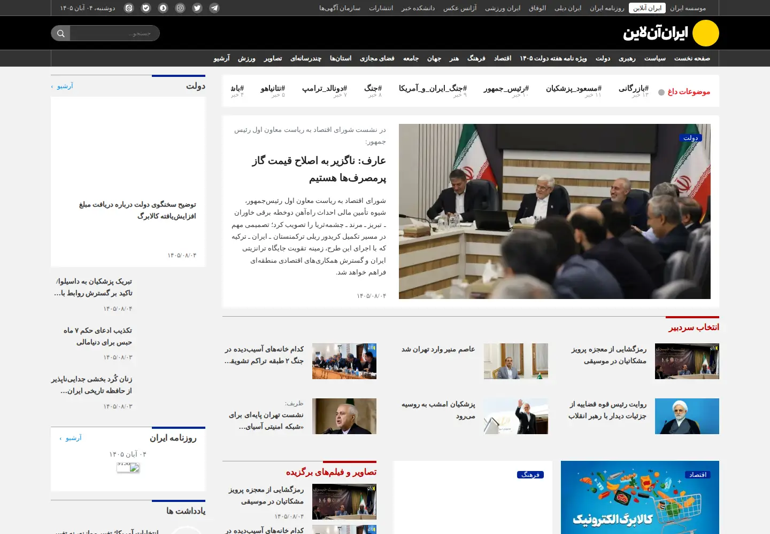
Task: Select the #مسعود_پزشکیان hot topic
Action: pyautogui.click(x=574, y=89)
